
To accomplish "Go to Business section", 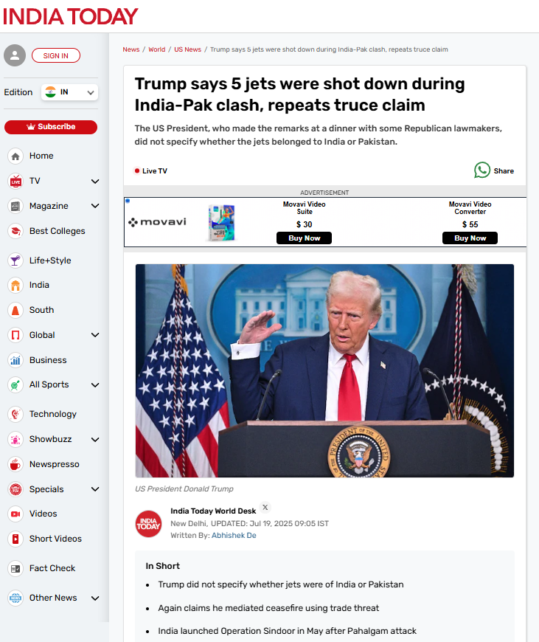I will (x=48, y=360).
